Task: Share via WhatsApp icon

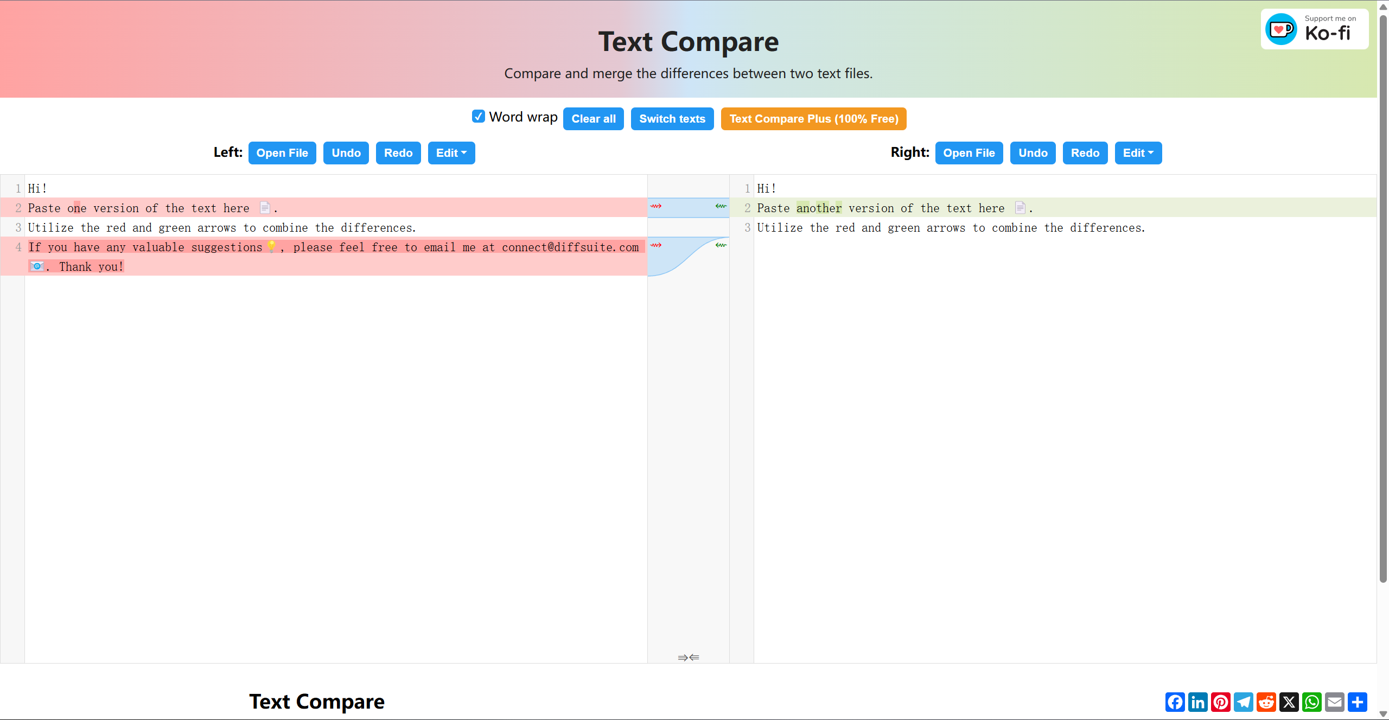Action: coord(1312,702)
